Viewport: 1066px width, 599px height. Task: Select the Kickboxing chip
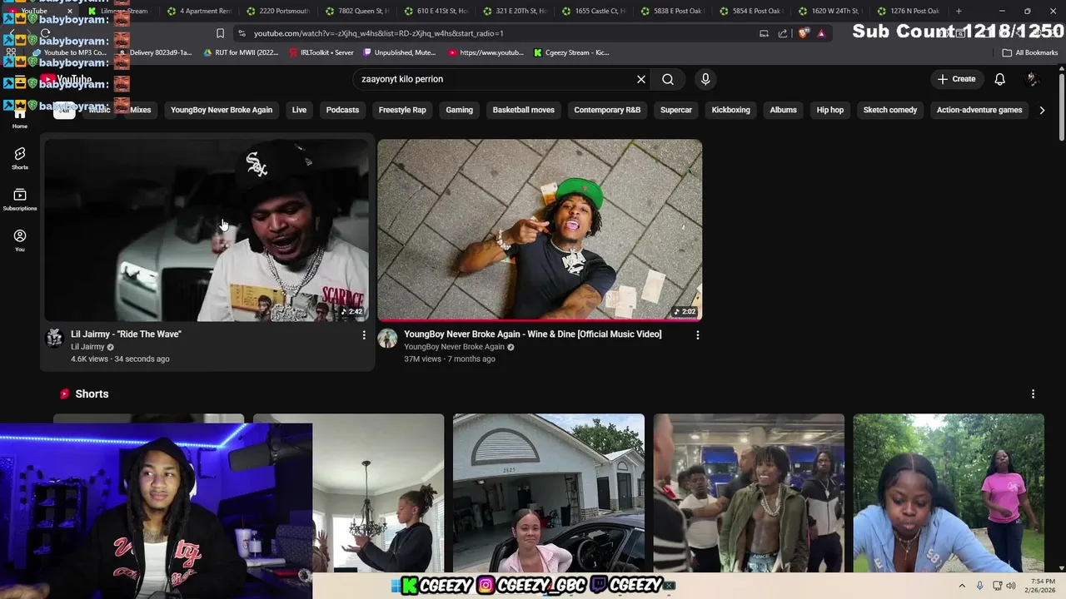[730, 110]
